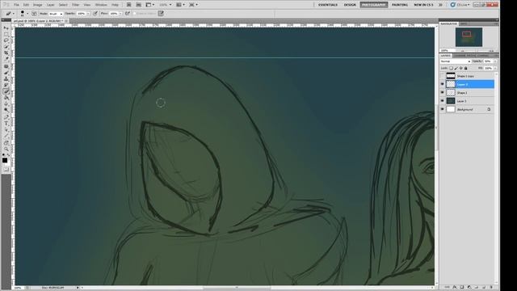Click the Lock all icon in Layers

tap(465, 68)
